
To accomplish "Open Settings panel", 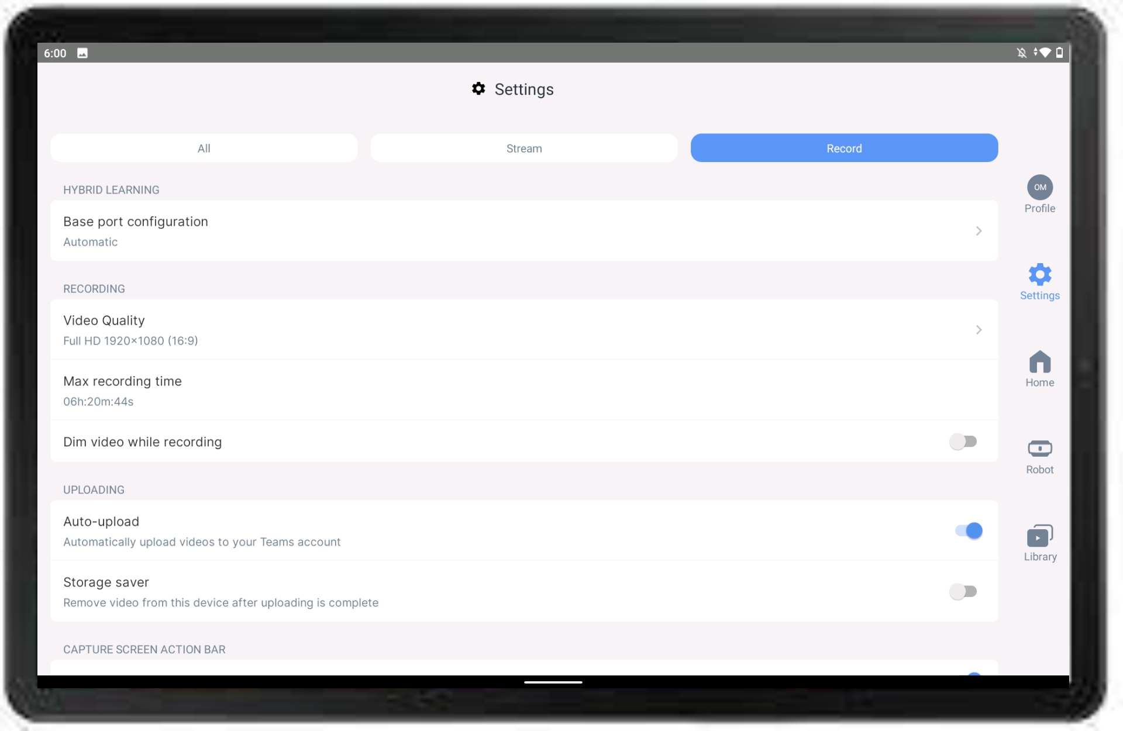I will (1039, 281).
